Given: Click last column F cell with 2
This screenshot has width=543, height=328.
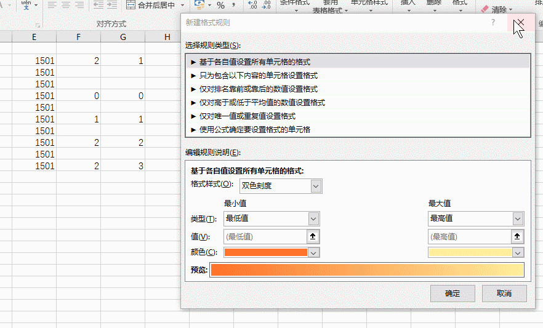Looking at the screenshot, I should [x=79, y=166].
